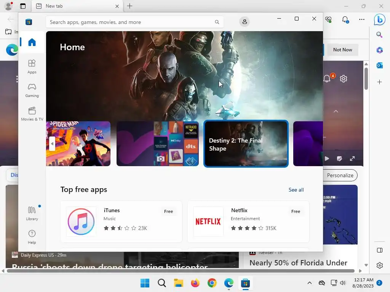Open the Gaming section in Store sidebar
The width and height of the screenshot is (390, 292).
coord(32,90)
